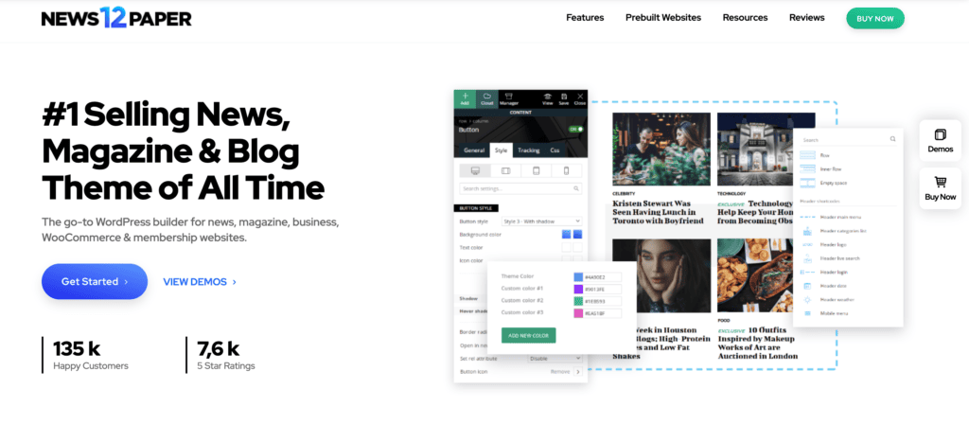The height and width of the screenshot is (424, 969).
Task: Click Theme Color blue swatch
Action: pyautogui.click(x=578, y=277)
